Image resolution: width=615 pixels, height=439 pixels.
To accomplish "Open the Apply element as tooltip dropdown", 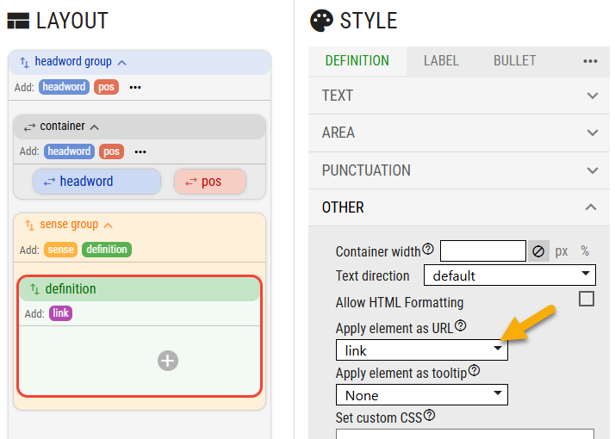I will coord(422,395).
